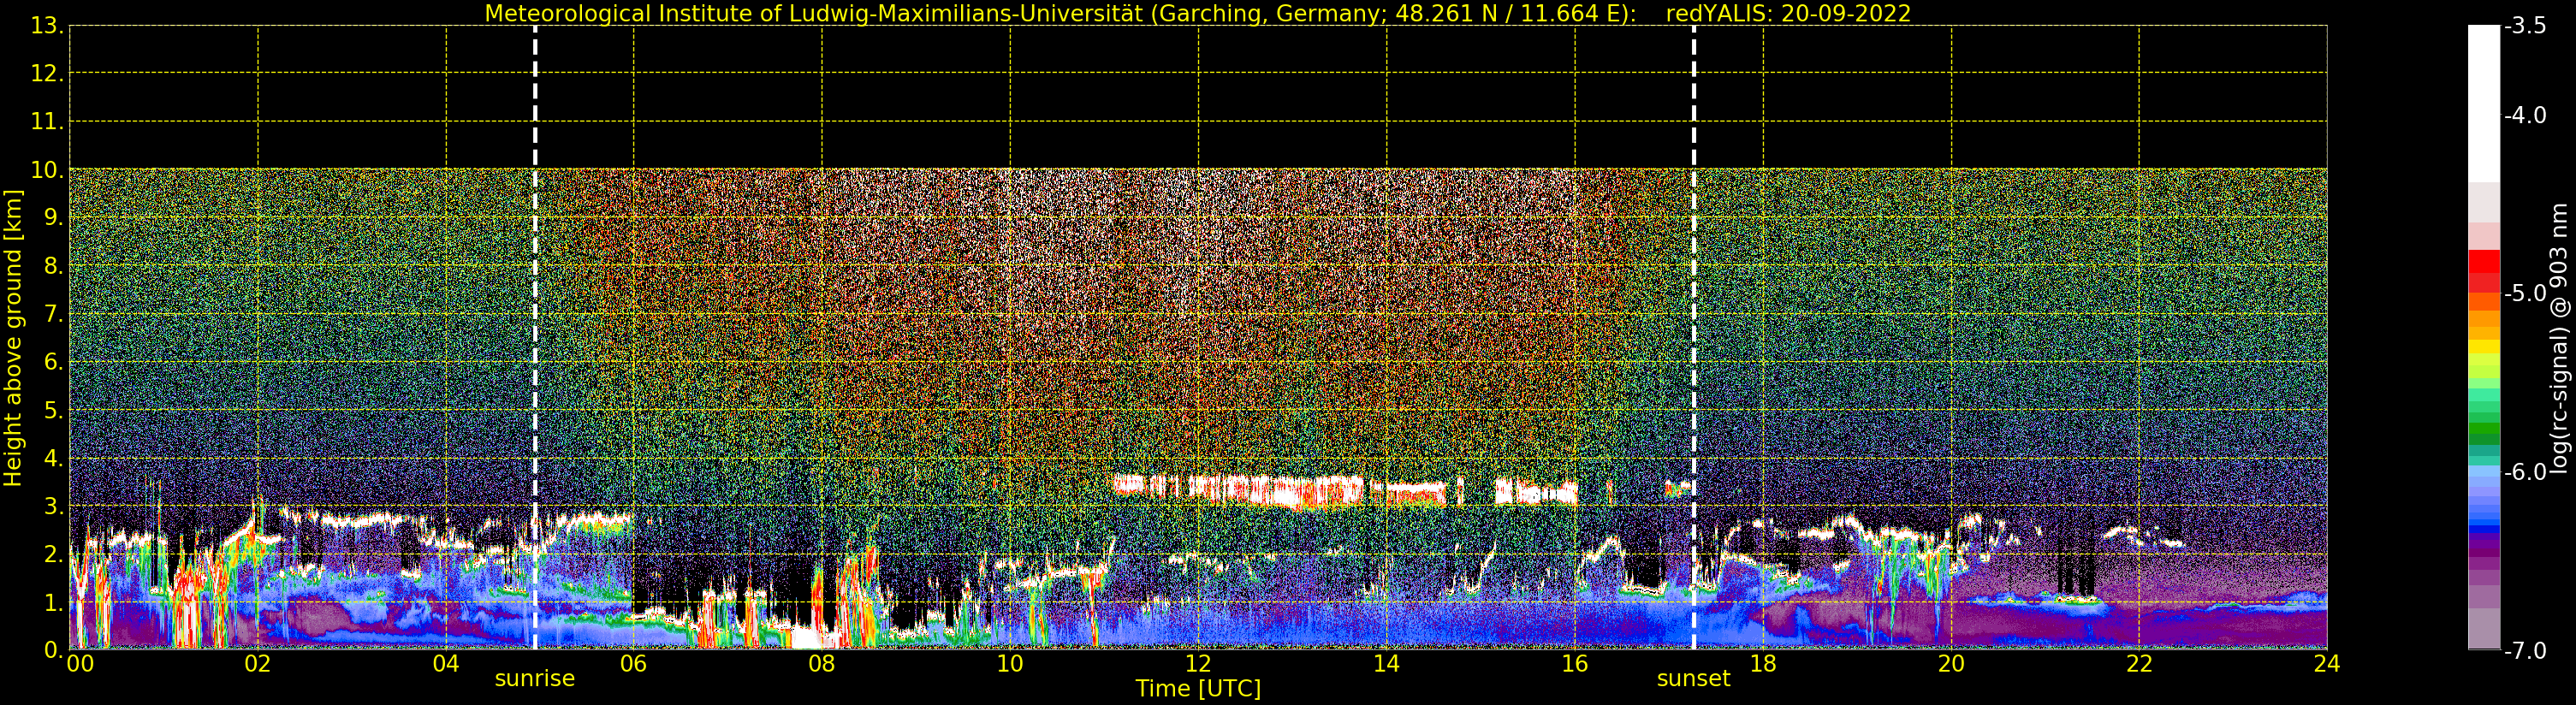Click the '0.' height tick label
This screenshot has height=705, width=2576.
[54, 650]
